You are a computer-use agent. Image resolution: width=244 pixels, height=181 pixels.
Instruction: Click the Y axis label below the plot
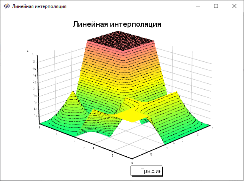click(x=84, y=148)
